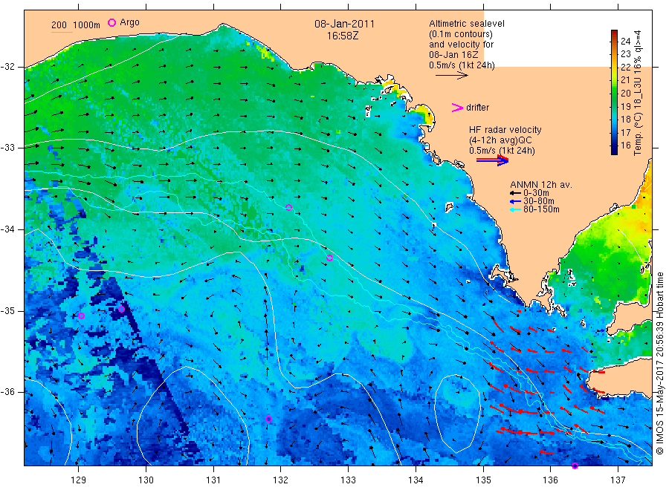This screenshot has height=490, width=669.
Task: Click the '16:58Z' time label
Action: [x=343, y=36]
